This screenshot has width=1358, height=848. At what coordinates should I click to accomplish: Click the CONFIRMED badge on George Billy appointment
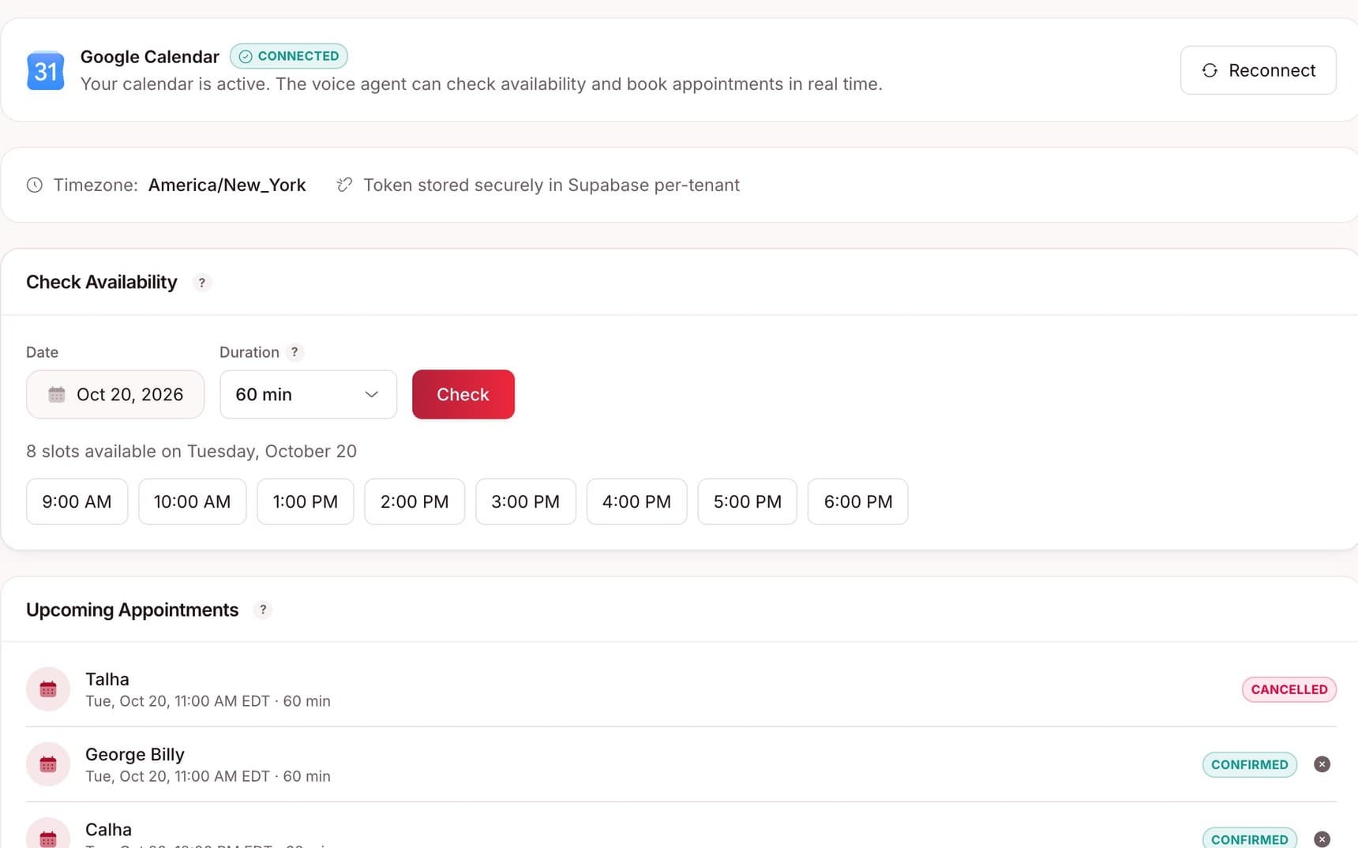pyautogui.click(x=1250, y=764)
